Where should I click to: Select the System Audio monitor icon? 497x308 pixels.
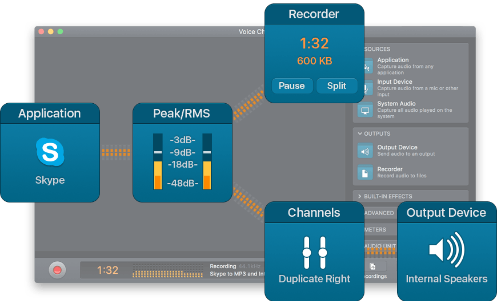pyautogui.click(x=365, y=110)
